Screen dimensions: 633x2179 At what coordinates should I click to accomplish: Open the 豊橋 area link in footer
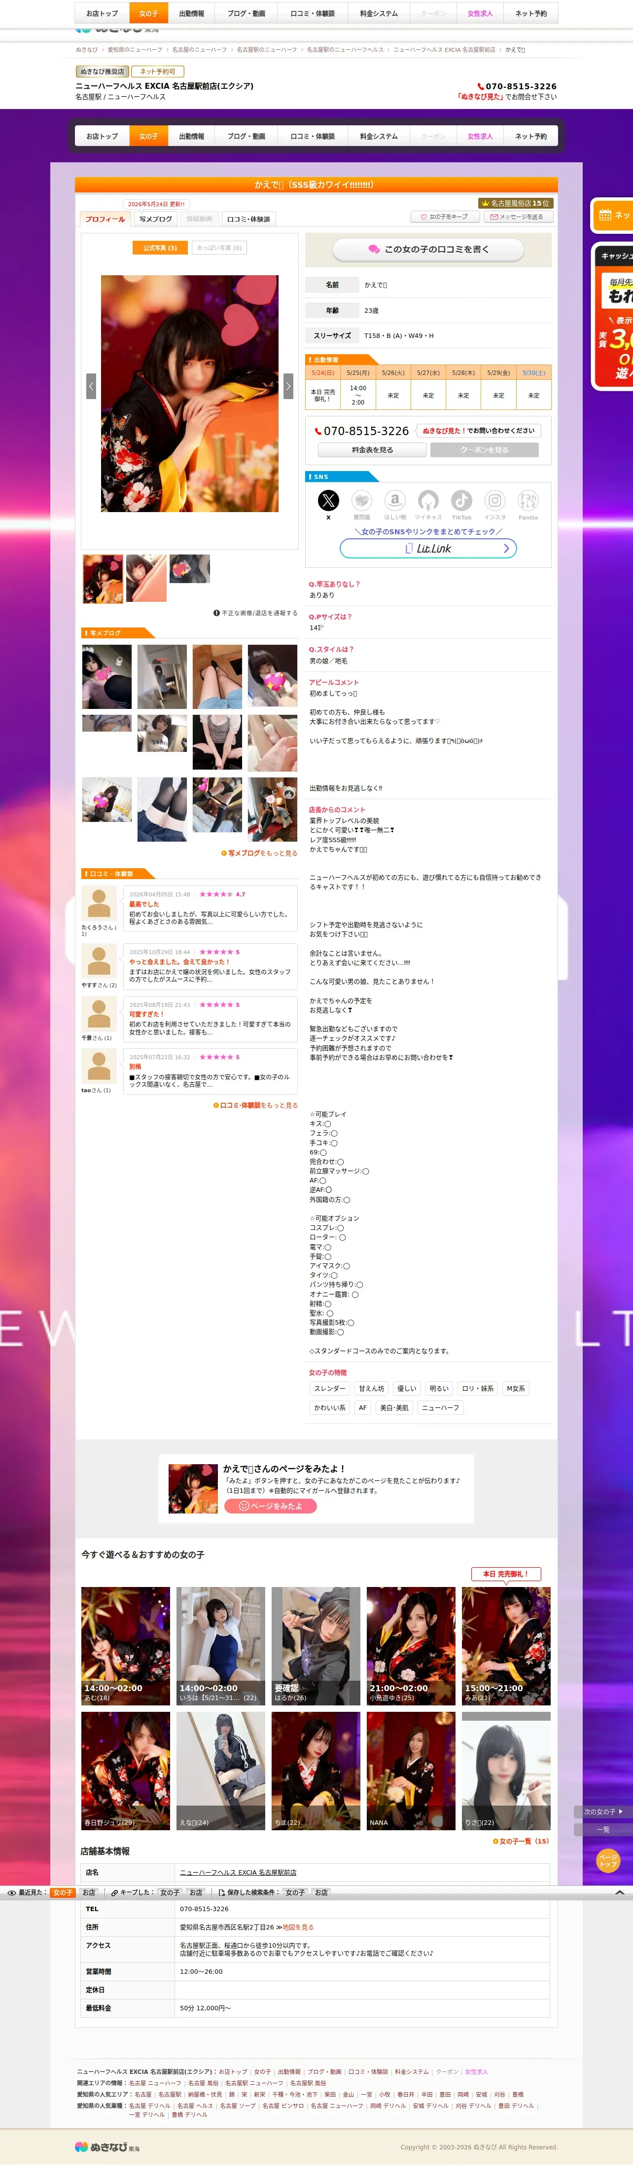517,2095
